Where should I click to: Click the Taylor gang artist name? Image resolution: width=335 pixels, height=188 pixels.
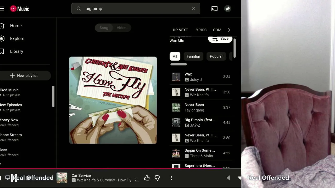194,110
